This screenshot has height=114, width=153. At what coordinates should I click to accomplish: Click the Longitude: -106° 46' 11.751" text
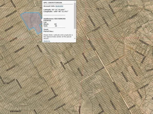[x=56, y=12]
